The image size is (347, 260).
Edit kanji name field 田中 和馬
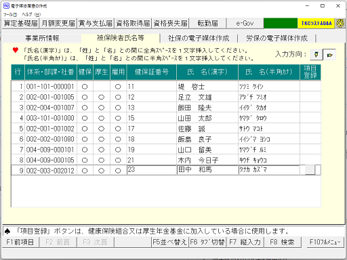point(207,170)
